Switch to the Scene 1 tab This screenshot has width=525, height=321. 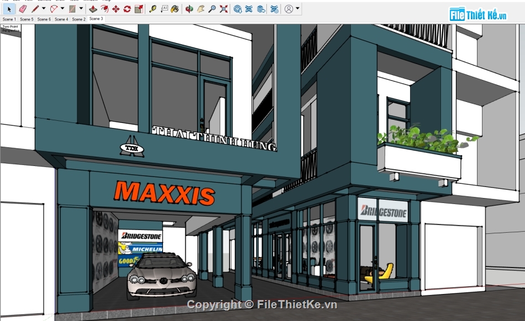pos(9,19)
